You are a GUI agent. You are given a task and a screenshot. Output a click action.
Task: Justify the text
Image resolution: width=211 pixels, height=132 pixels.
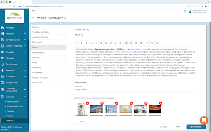pos(141,43)
